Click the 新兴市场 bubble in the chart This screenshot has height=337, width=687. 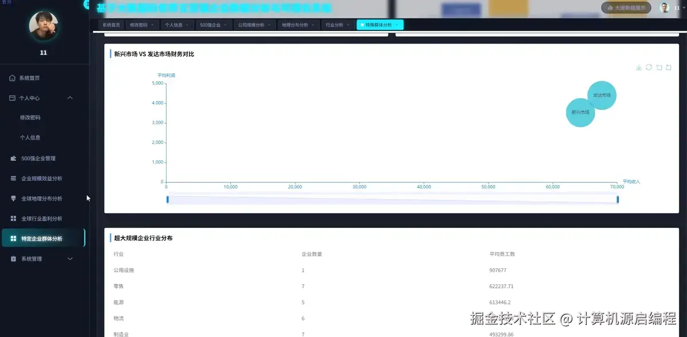(x=580, y=112)
